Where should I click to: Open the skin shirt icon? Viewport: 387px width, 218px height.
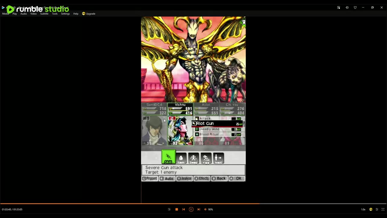pyautogui.click(x=355, y=8)
